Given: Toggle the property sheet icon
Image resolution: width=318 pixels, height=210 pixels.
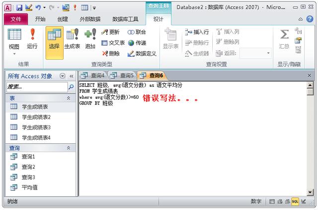Looking at the screenshot, I should tap(298, 40).
